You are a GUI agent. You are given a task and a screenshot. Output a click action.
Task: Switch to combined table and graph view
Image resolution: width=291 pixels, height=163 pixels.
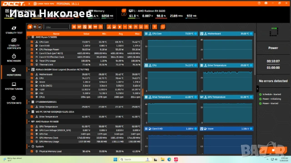coord(30,27)
